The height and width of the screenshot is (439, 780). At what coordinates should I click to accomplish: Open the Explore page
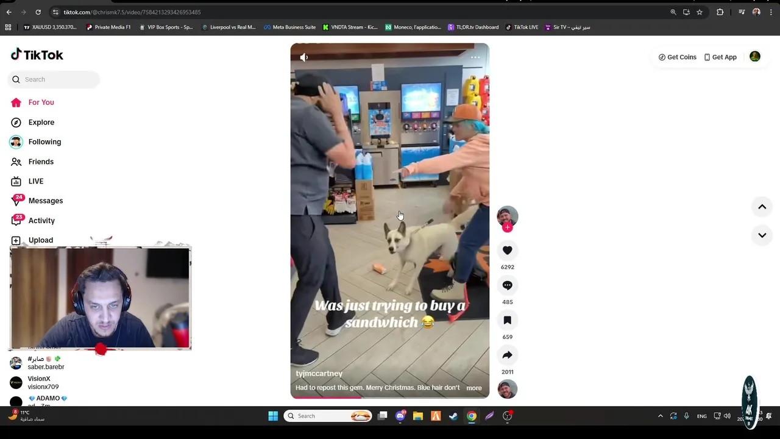click(33, 123)
